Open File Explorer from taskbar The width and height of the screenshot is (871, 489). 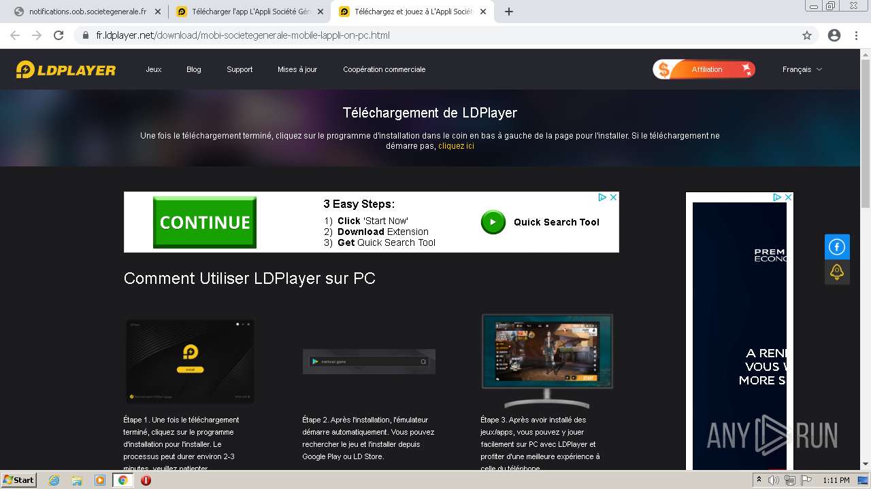77,480
